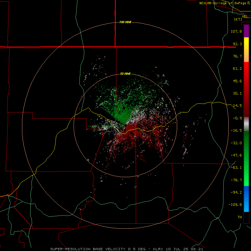
Task: Click the -94.2 velocity scale value
Action: pos(236,192)
